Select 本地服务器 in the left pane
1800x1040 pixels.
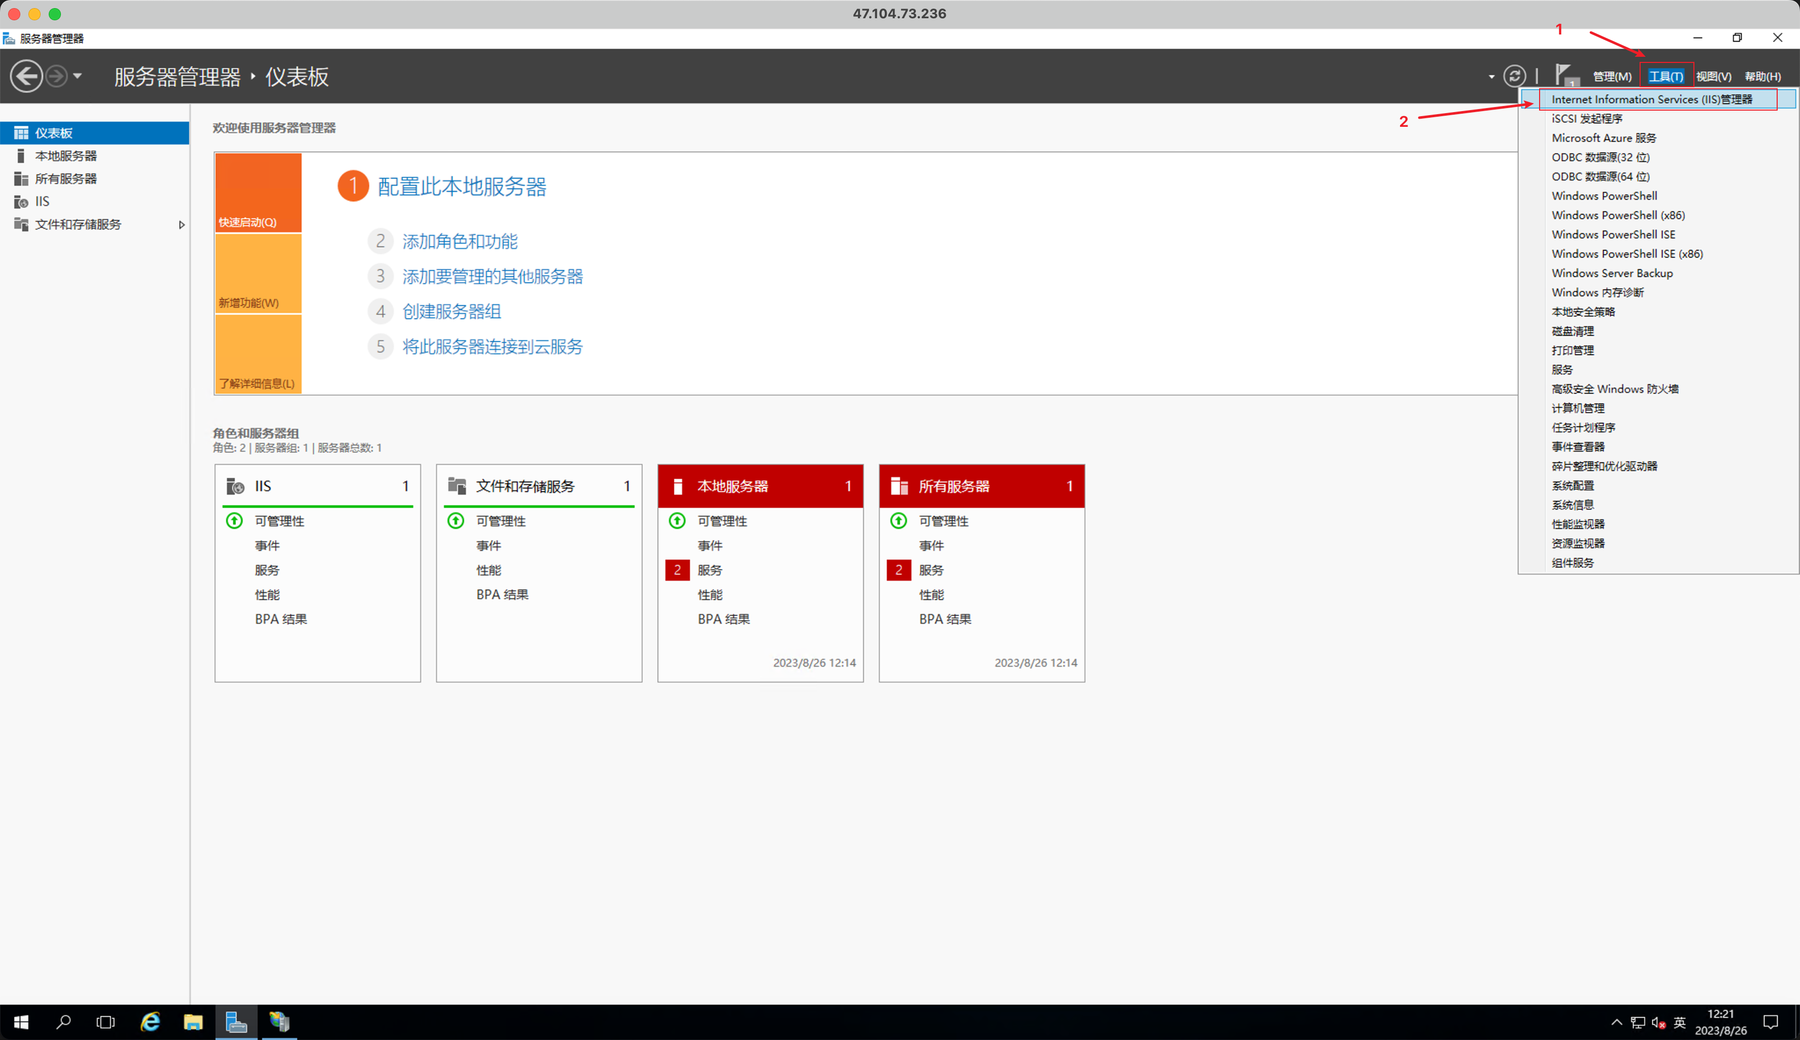click(67, 156)
